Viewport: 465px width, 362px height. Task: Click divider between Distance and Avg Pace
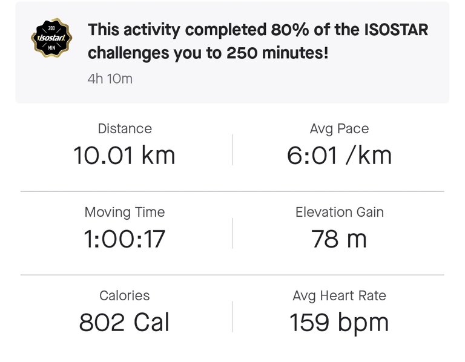[x=232, y=150]
